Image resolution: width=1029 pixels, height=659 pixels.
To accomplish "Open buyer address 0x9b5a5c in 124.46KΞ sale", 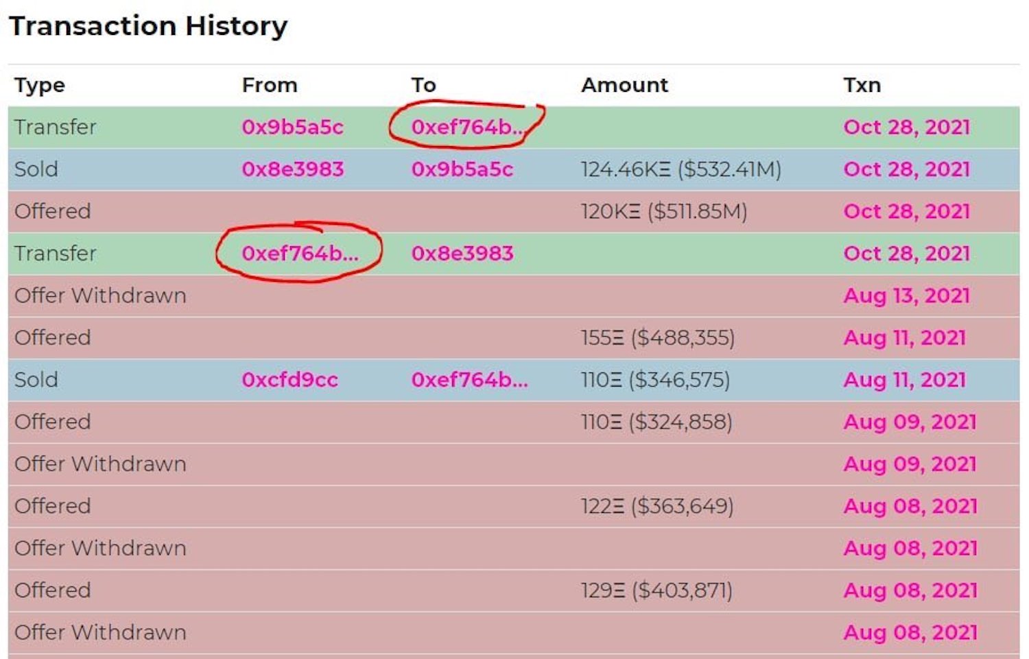I will pyautogui.click(x=462, y=169).
